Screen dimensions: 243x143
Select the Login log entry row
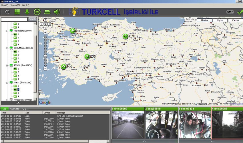click(x=55, y=116)
